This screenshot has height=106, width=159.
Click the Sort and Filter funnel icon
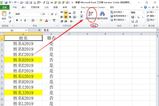click(x=91, y=13)
